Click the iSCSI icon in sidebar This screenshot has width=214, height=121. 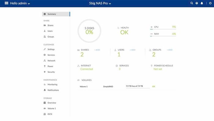click(45, 114)
